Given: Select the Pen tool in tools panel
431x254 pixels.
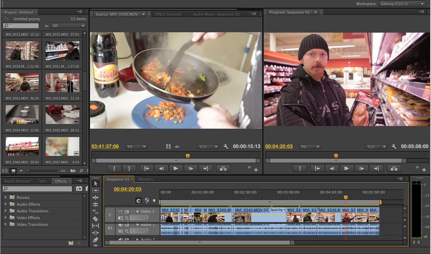Looking at the screenshot, I should (x=96, y=240).
